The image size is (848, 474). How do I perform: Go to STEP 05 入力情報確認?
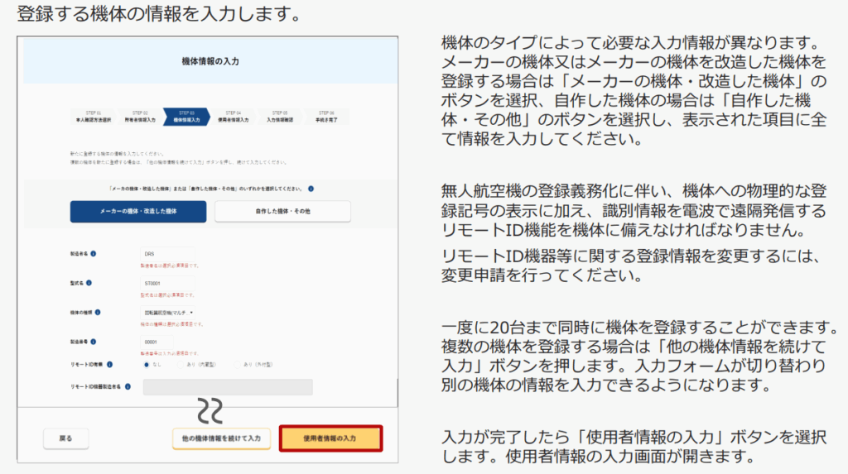click(280, 117)
